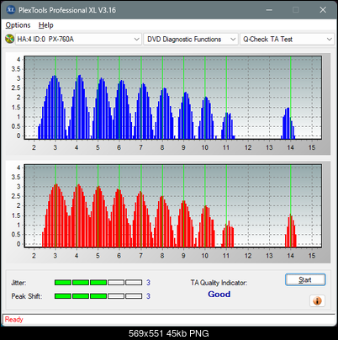Click the '14' axis label under blue chart
This screenshot has height=340, width=338.
[x=290, y=147]
